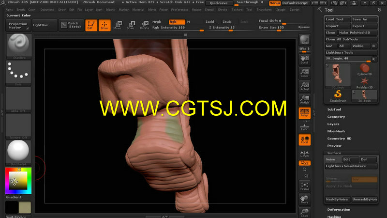Image resolution: width=387 pixels, height=218 pixels.
Task: Select the Move transform tool in top shelf
Action: click(x=118, y=25)
